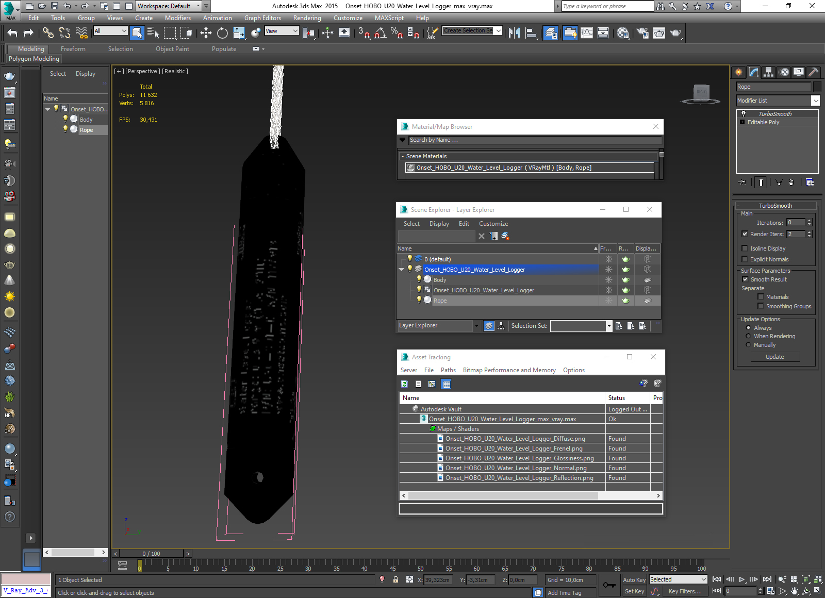Screen dimensions: 825x598
Task: Toggle the Render Iters checkbox
Action: click(745, 234)
